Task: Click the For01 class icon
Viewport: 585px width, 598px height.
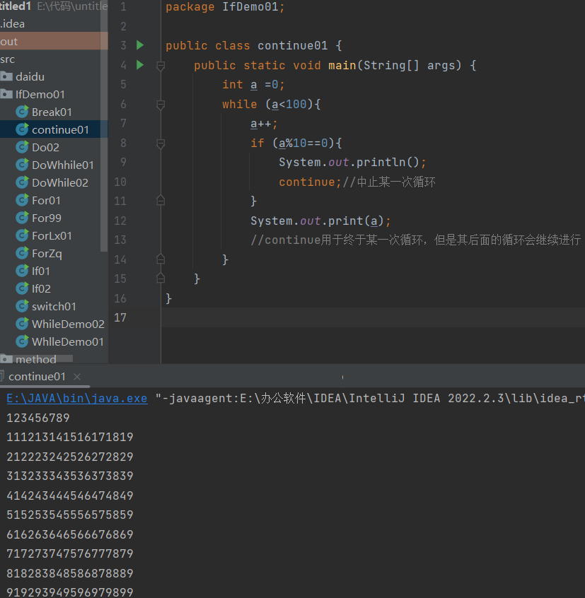Action: point(22,200)
